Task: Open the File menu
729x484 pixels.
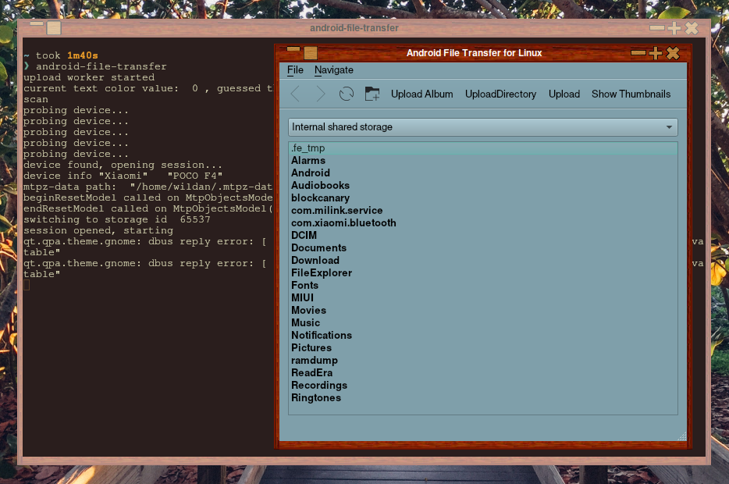Action: point(295,70)
